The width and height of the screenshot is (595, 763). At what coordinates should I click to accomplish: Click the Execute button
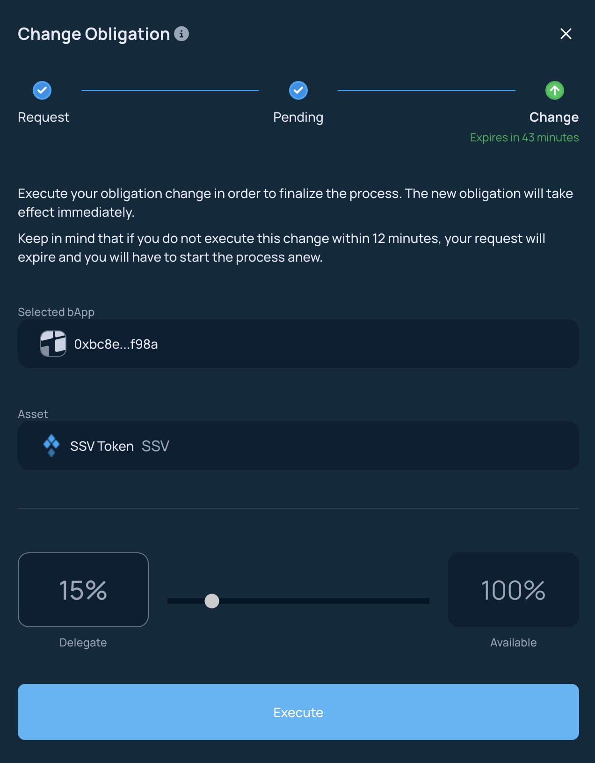tap(298, 712)
